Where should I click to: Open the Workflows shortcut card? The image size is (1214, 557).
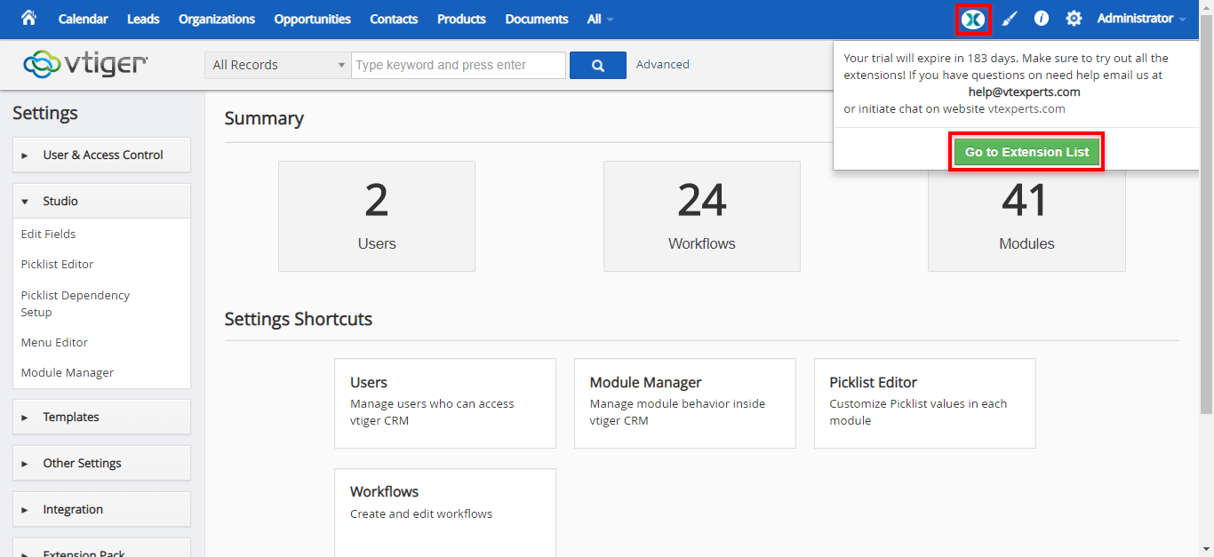click(x=445, y=513)
